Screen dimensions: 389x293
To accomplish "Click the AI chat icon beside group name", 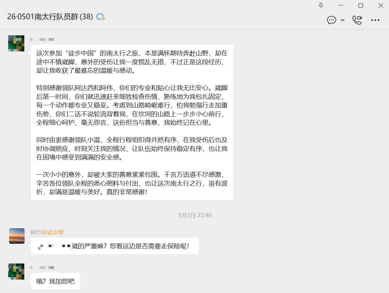I will pyautogui.click(x=100, y=17).
